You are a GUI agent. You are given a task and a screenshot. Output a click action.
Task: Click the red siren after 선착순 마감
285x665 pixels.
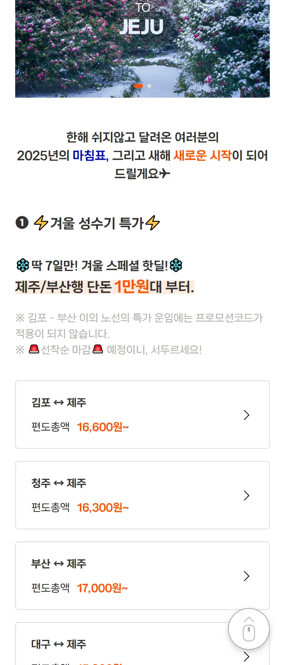click(x=98, y=349)
